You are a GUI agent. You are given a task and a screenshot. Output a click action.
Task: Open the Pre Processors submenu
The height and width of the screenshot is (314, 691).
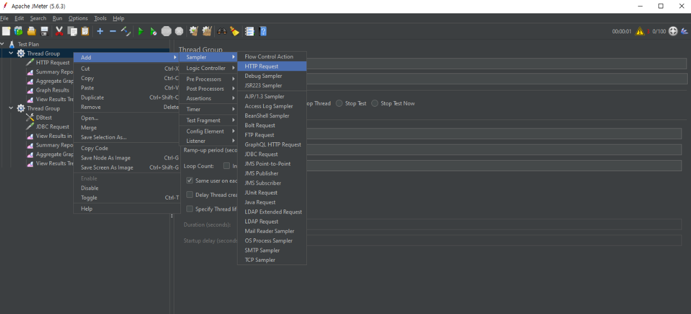point(209,79)
